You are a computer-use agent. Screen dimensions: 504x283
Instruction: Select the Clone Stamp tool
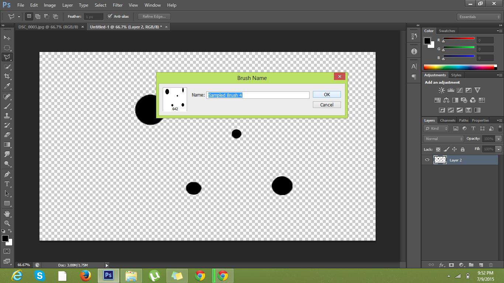[x=7, y=116]
